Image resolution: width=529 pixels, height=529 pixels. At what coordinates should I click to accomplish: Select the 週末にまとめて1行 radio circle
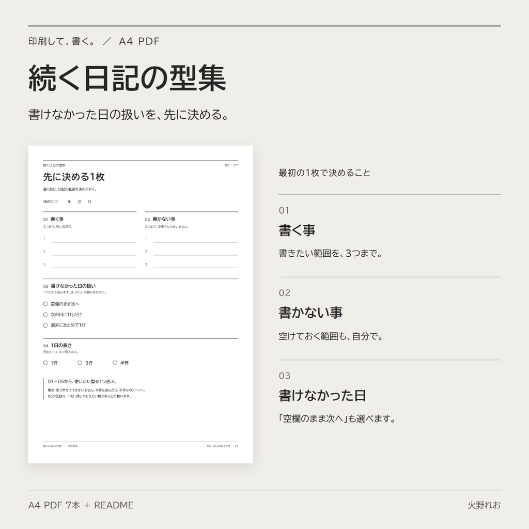(x=45, y=325)
